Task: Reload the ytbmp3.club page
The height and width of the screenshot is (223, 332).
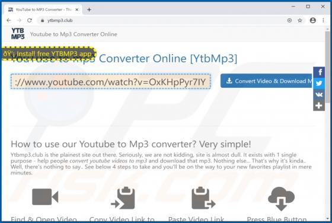Action: coord(30,20)
